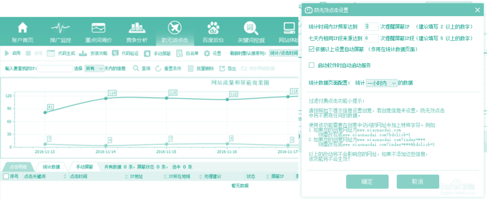487x200 pixels.
Task: Click the 白名单 list icon
Action: (179, 53)
